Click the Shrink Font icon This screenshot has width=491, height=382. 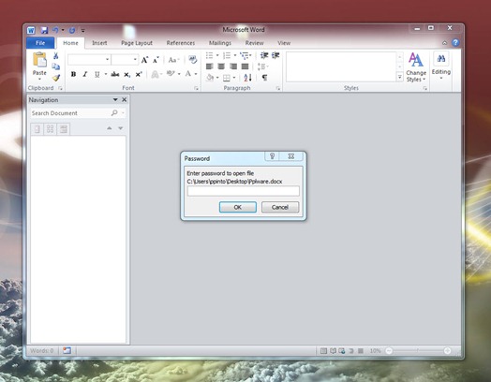156,60
